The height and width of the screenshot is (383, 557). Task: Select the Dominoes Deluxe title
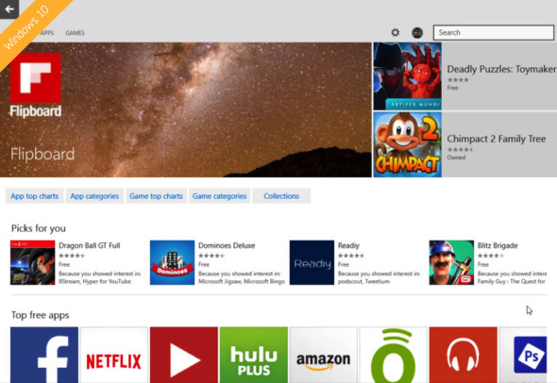pyautogui.click(x=227, y=245)
